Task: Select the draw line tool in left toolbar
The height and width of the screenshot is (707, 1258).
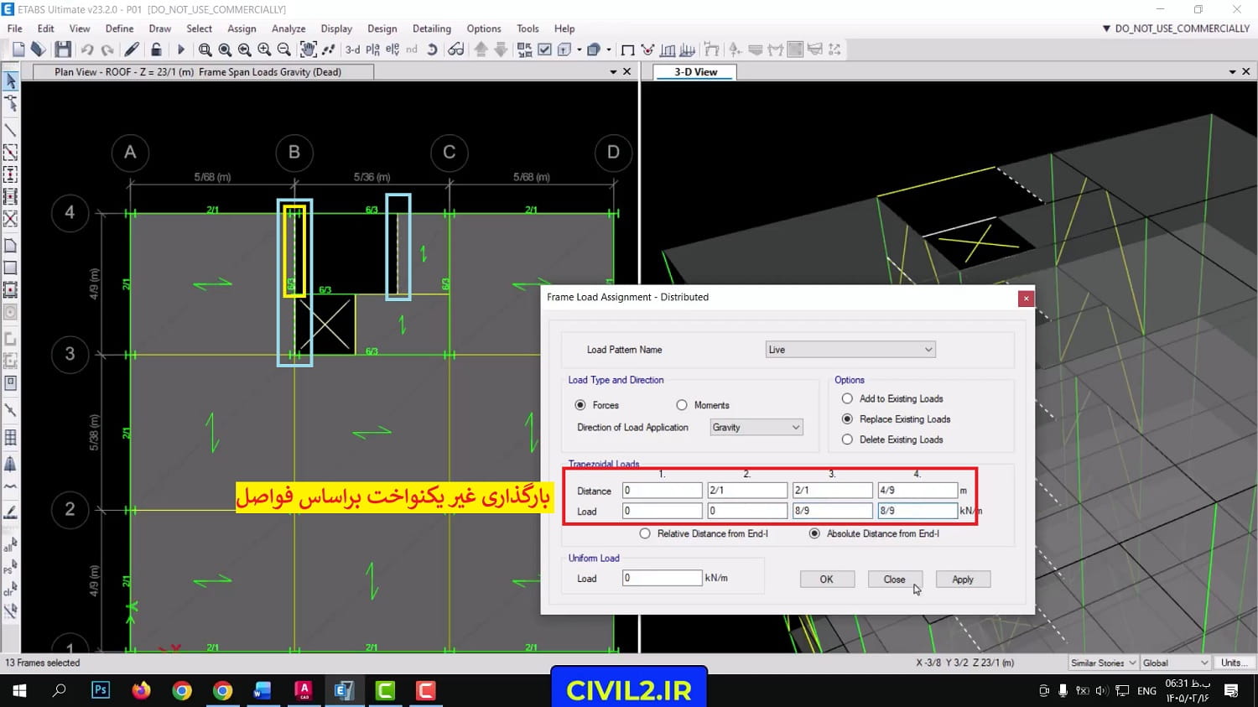Action: (x=11, y=131)
